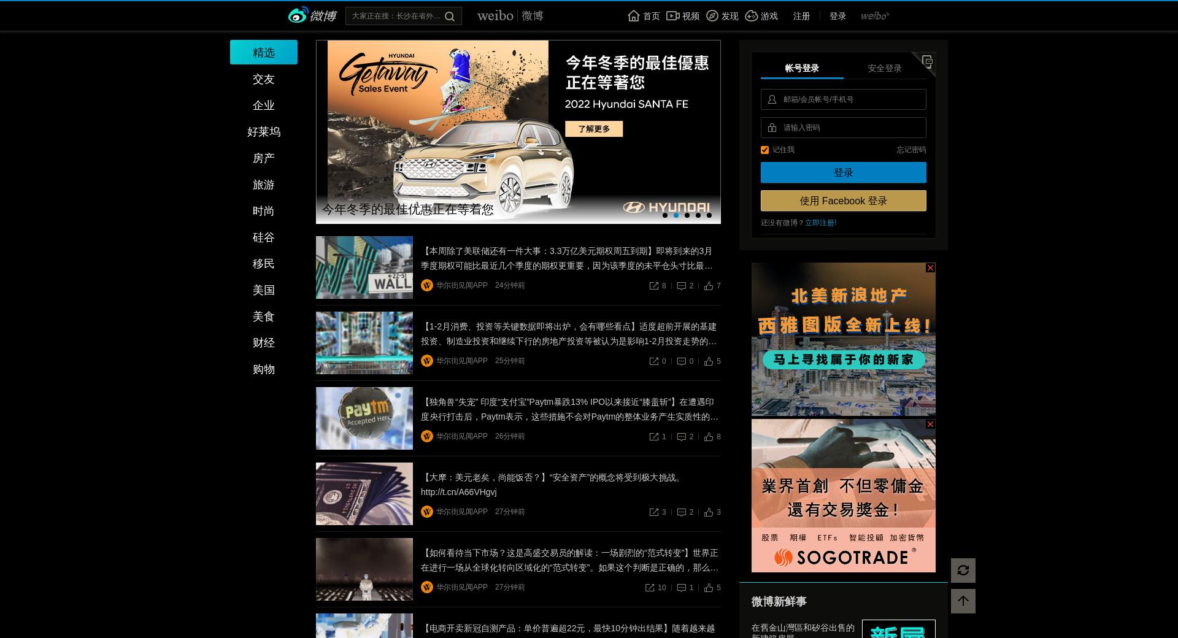Switch to 安全登录 tab

(x=885, y=68)
